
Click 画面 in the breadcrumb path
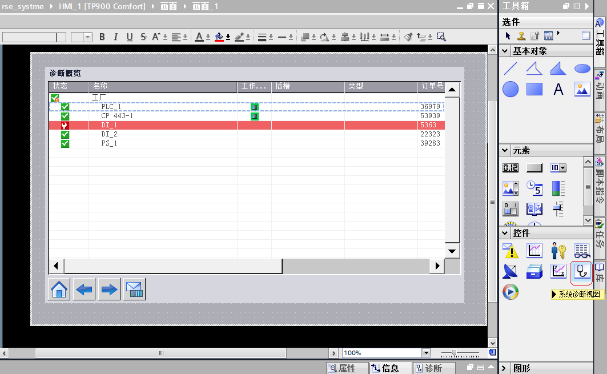click(x=169, y=6)
